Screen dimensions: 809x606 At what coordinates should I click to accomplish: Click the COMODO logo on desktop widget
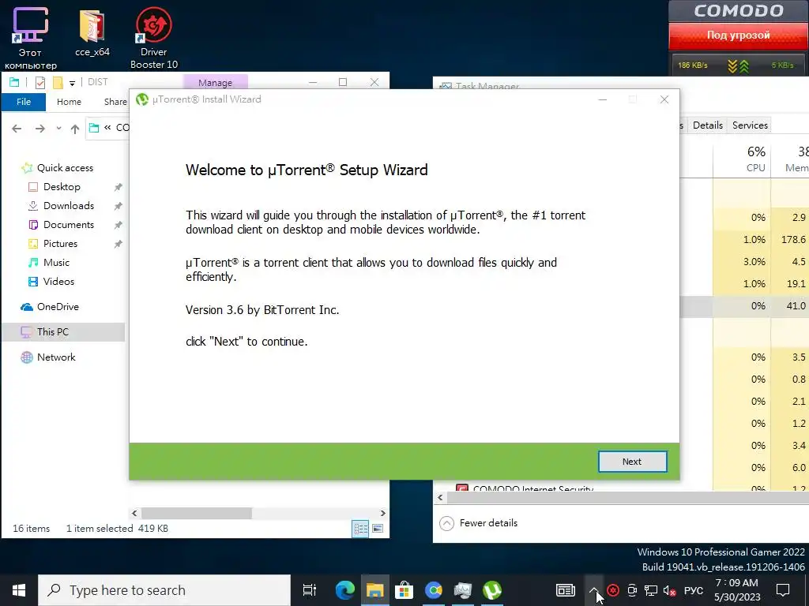[x=739, y=11]
